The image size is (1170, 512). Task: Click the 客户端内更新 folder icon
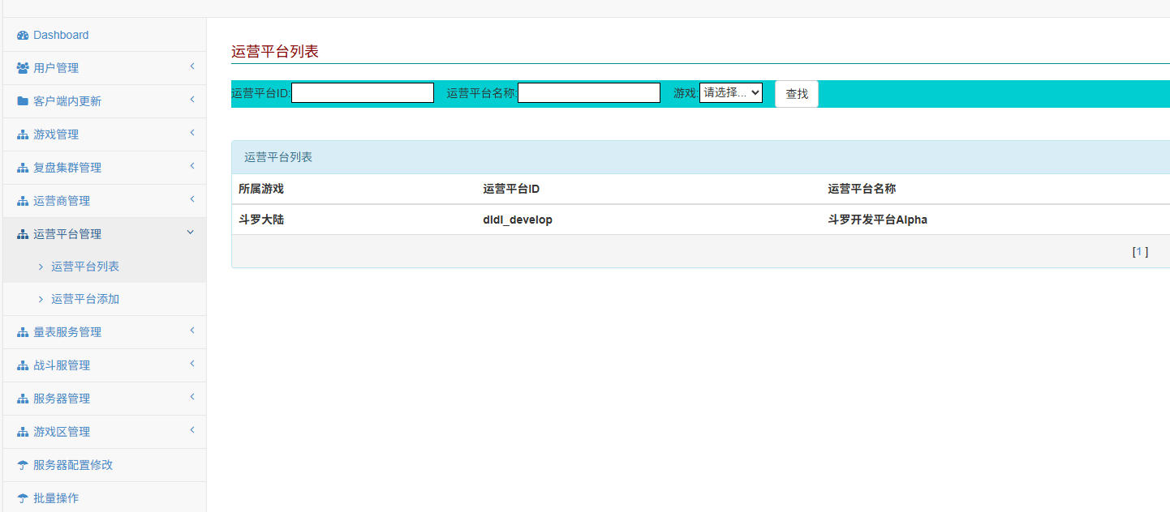tap(23, 102)
